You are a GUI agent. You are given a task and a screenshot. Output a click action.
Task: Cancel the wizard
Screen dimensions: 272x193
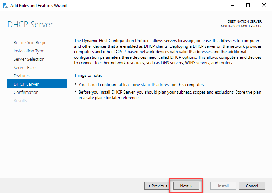[252, 186]
